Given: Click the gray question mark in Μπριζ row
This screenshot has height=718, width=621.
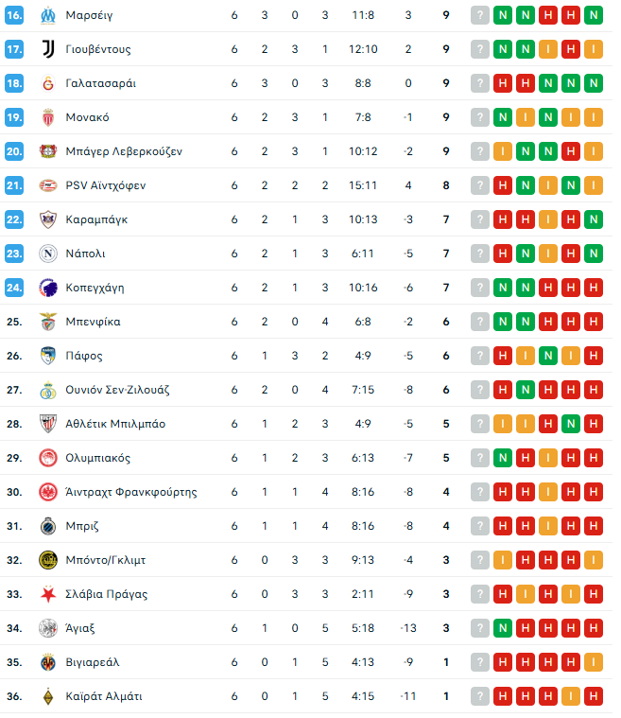Looking at the screenshot, I should [480, 526].
